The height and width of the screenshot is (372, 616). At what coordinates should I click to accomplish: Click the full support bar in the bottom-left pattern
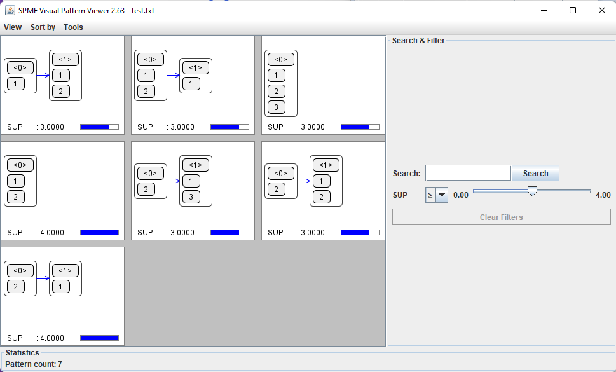(x=99, y=338)
